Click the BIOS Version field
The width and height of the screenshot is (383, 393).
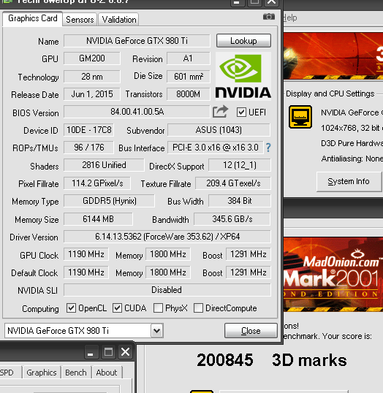coord(137,112)
